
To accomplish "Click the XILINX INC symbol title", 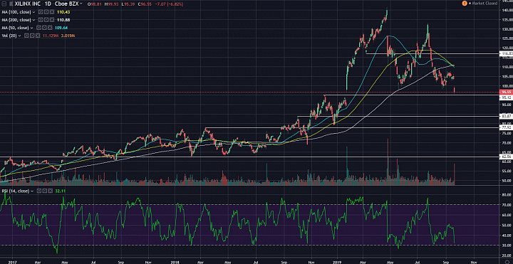I will [28, 4].
